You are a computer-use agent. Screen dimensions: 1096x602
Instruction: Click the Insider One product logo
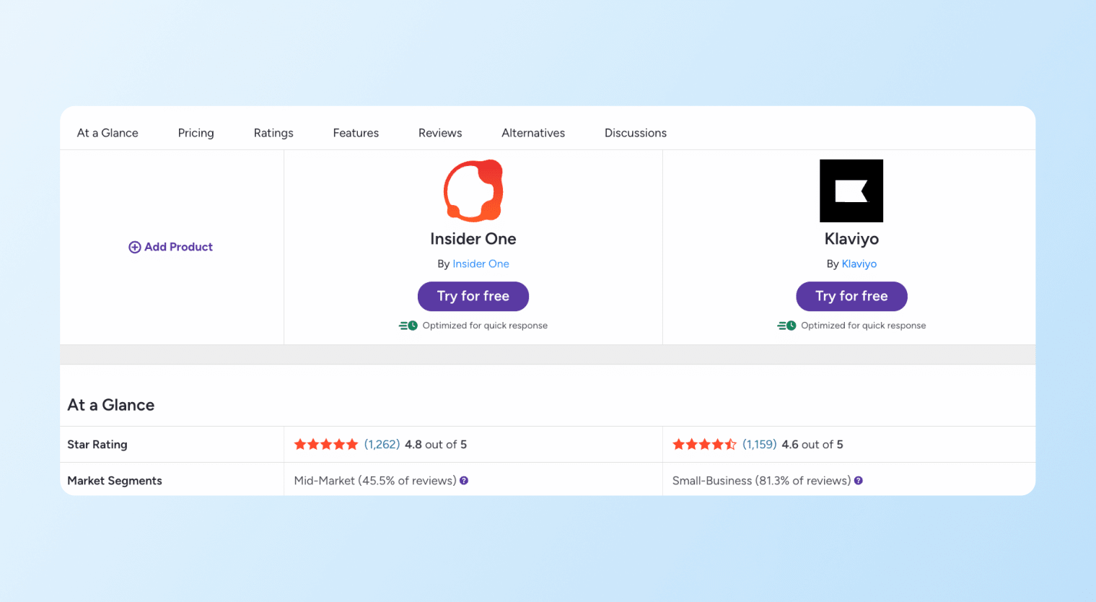473,190
